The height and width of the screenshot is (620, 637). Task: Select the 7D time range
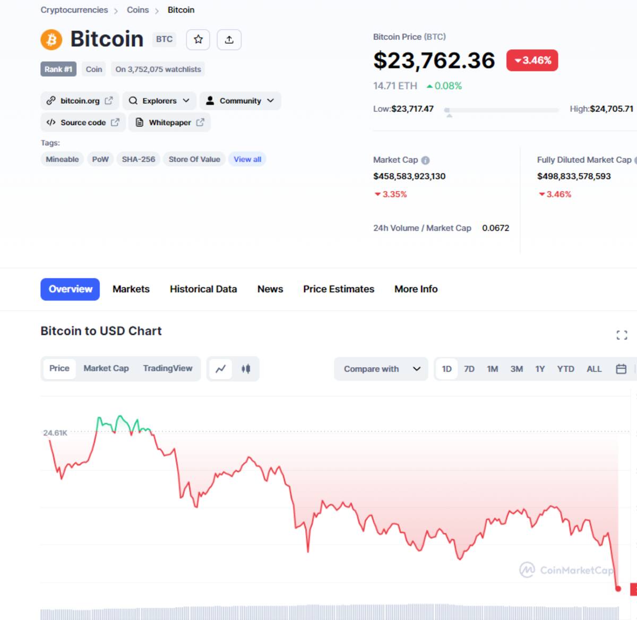(469, 369)
